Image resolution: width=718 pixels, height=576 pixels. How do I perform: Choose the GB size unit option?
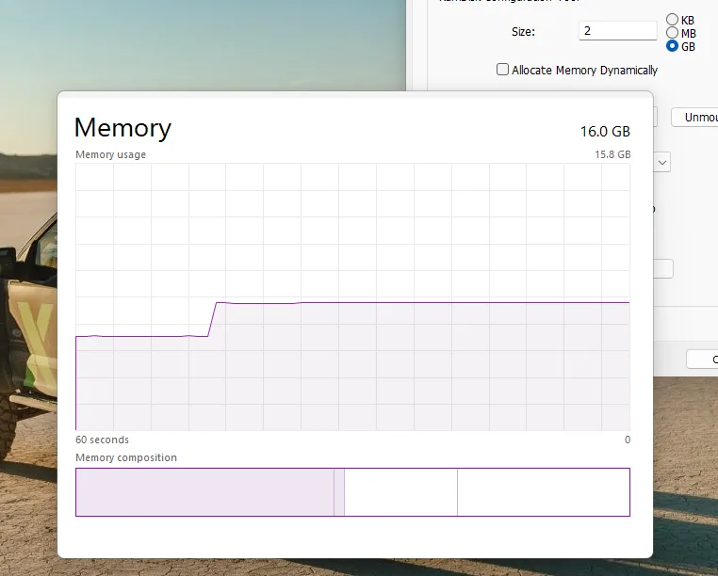(x=672, y=46)
